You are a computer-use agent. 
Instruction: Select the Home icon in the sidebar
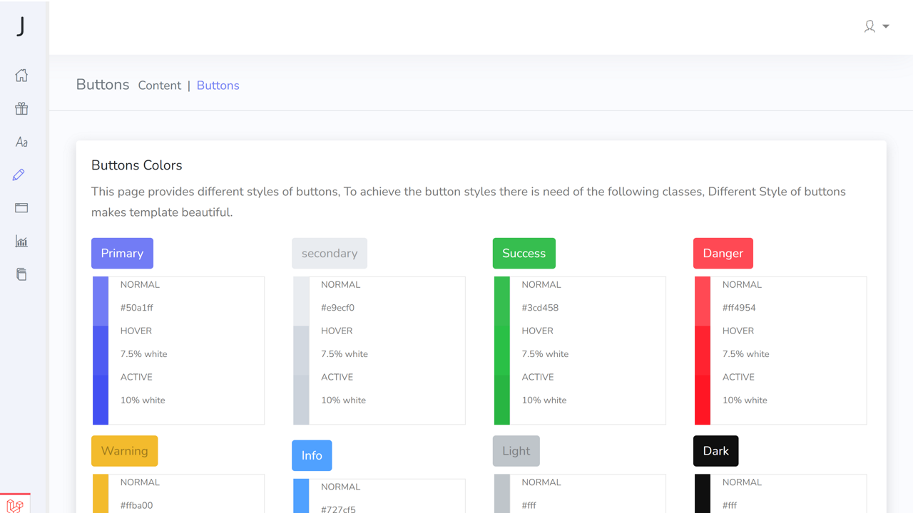click(x=21, y=75)
